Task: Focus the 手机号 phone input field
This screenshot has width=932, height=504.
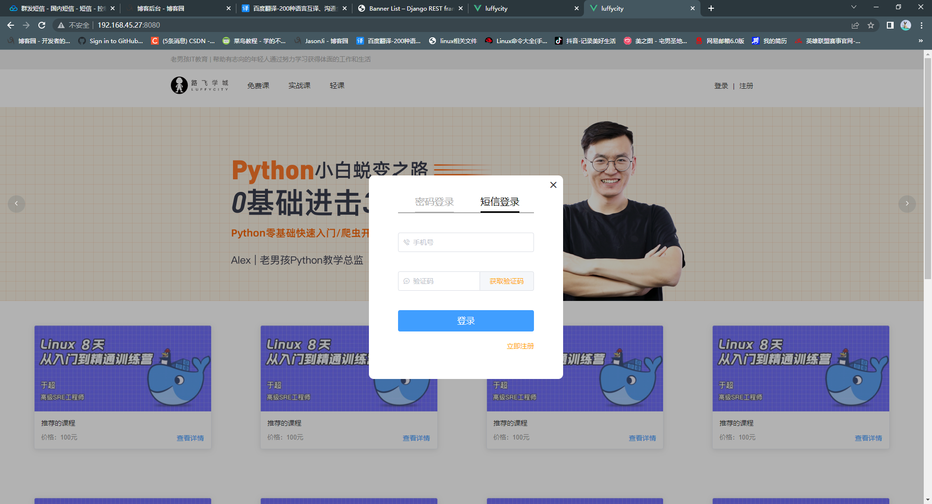Action: coord(466,242)
